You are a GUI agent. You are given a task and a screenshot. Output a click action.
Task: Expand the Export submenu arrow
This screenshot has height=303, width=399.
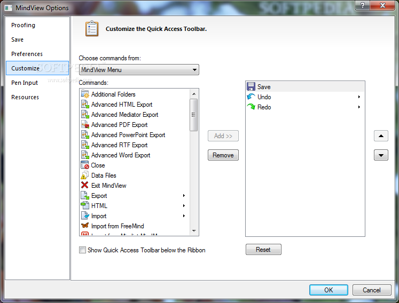(x=184, y=195)
